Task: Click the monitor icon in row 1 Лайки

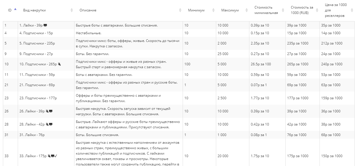Action: (x=45, y=25)
